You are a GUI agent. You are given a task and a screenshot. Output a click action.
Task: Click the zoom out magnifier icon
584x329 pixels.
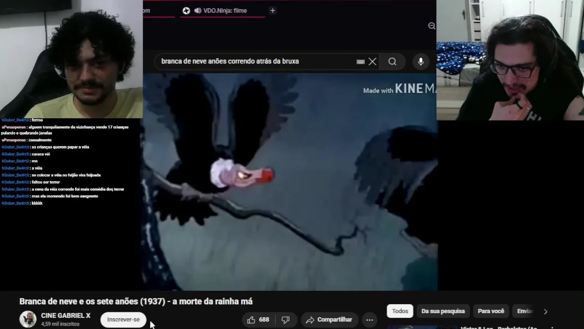(431, 26)
